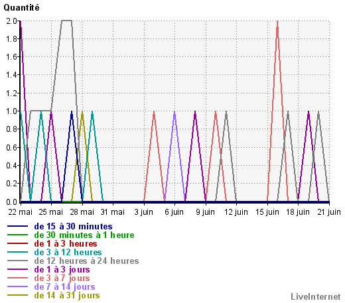Click the '22 mai' date label on axis
The image size is (345, 303).
pyautogui.click(x=21, y=212)
